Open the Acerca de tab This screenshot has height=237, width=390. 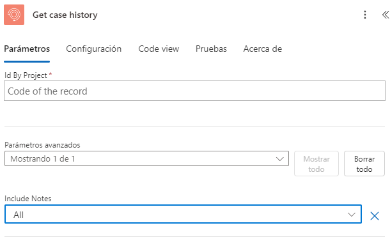coord(263,49)
